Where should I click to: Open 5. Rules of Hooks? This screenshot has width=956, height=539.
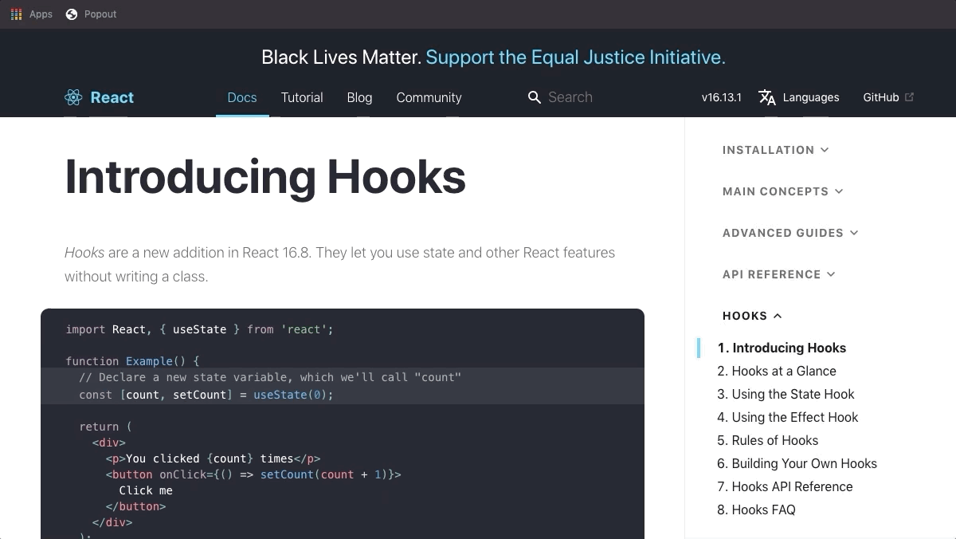768,440
